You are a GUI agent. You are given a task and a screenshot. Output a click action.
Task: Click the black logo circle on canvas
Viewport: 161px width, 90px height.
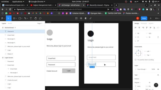click(91, 34)
